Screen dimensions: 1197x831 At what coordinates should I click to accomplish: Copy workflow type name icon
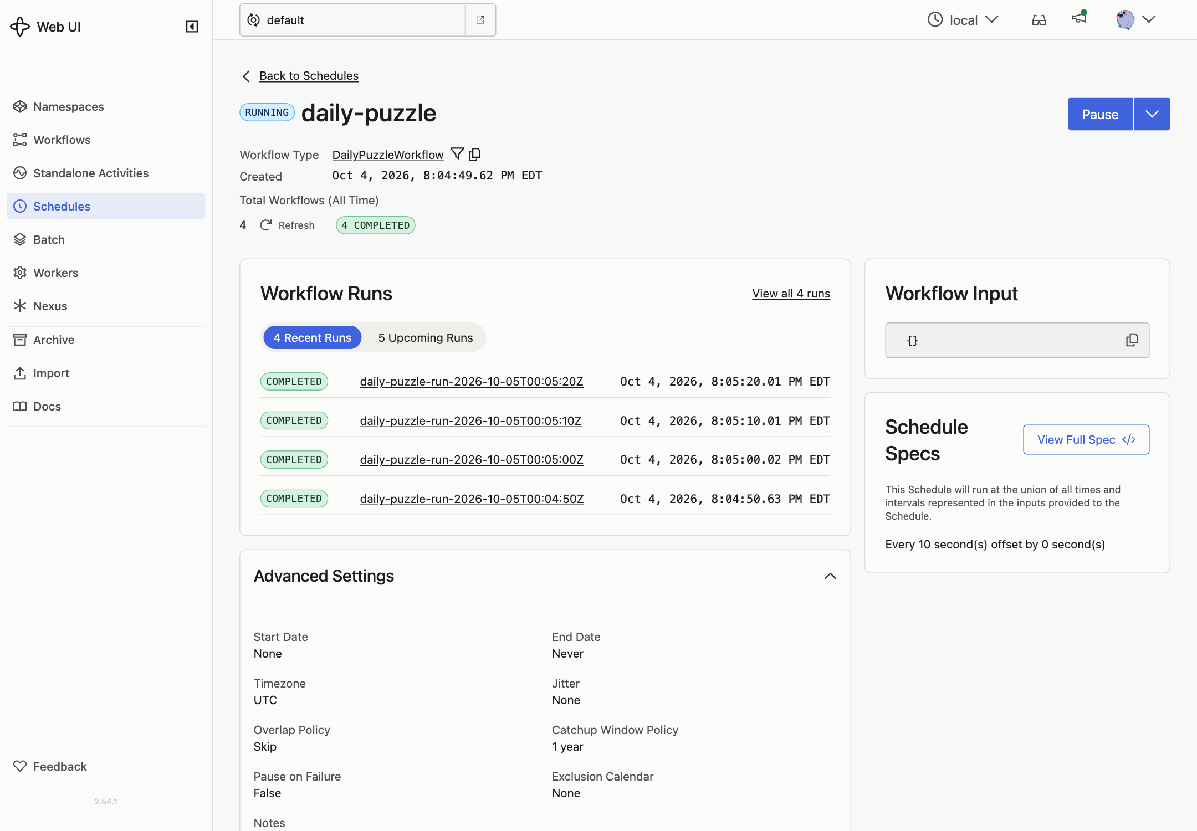[x=475, y=154]
